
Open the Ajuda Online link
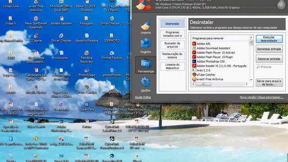coord(143,97)
